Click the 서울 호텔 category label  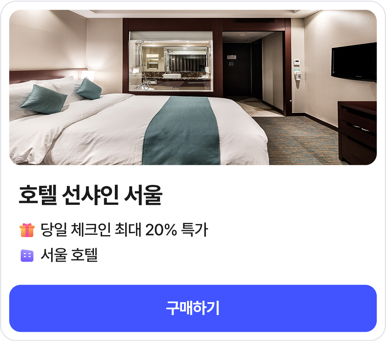(x=69, y=255)
